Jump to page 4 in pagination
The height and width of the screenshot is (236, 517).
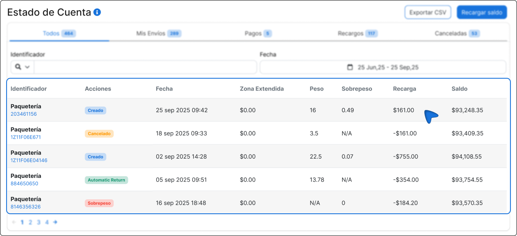tap(47, 222)
